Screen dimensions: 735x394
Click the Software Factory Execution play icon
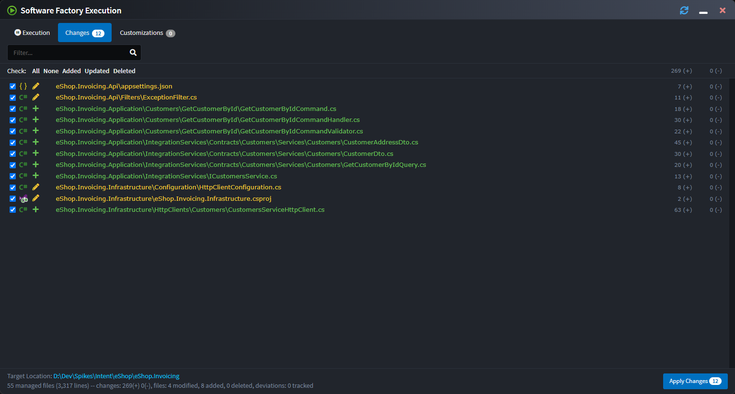coord(12,11)
